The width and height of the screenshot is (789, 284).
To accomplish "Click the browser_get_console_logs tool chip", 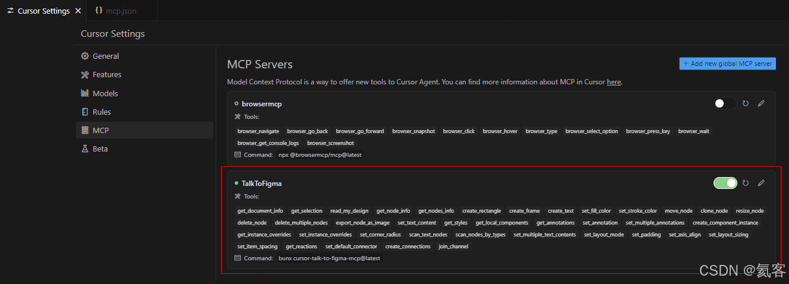I will tap(268, 143).
